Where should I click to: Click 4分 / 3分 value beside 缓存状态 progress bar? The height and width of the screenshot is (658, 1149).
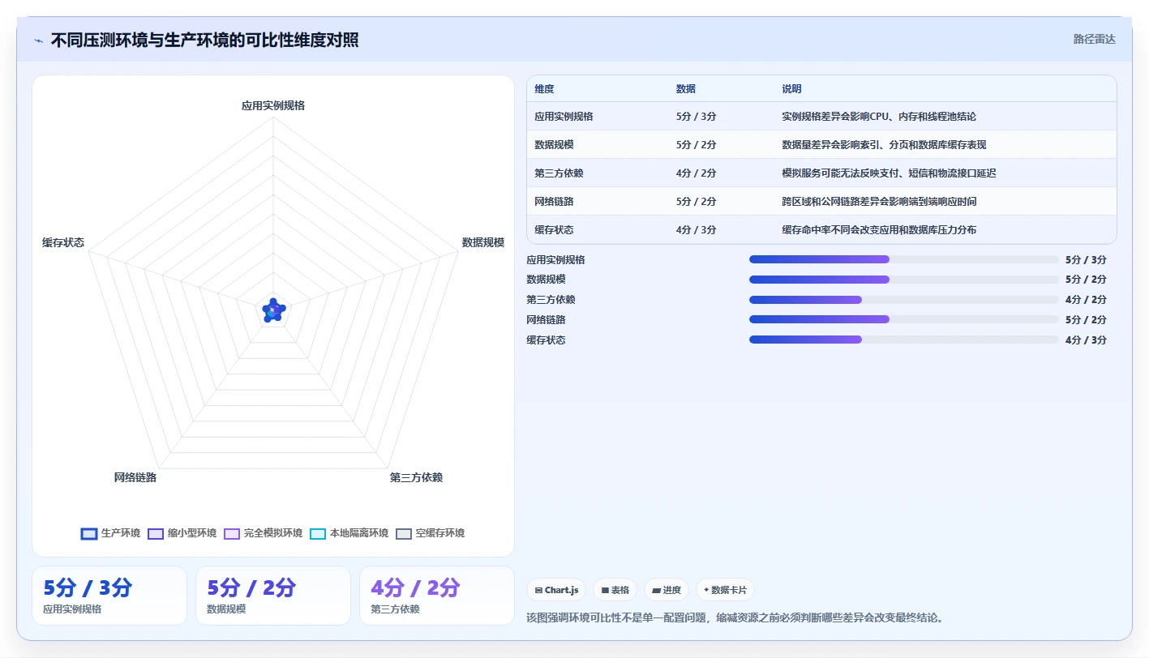[x=1086, y=340]
